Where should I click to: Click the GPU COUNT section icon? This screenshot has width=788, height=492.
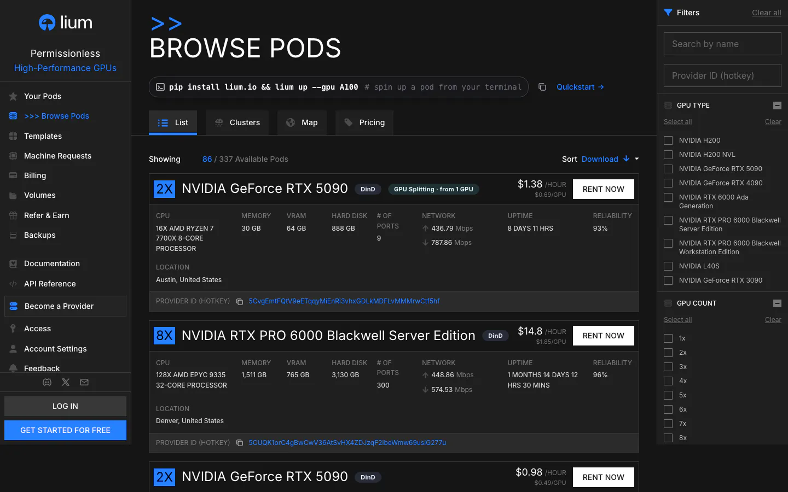[668, 303]
